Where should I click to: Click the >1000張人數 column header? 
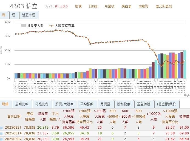click(x=154, y=116)
